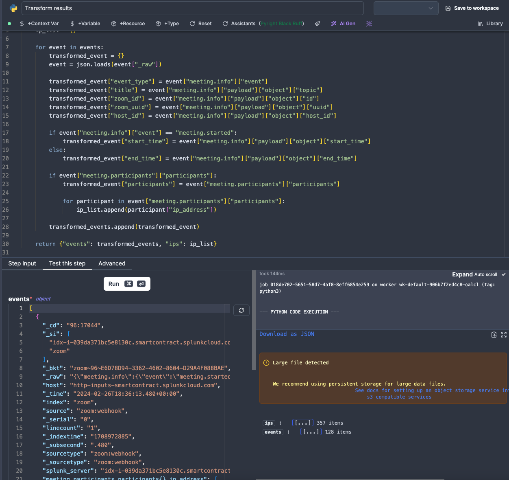The image size is (509, 480).
Task: Switch to the Step Input tab
Action: coord(22,263)
